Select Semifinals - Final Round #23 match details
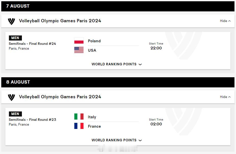236x154 pixels. (x=32, y=120)
